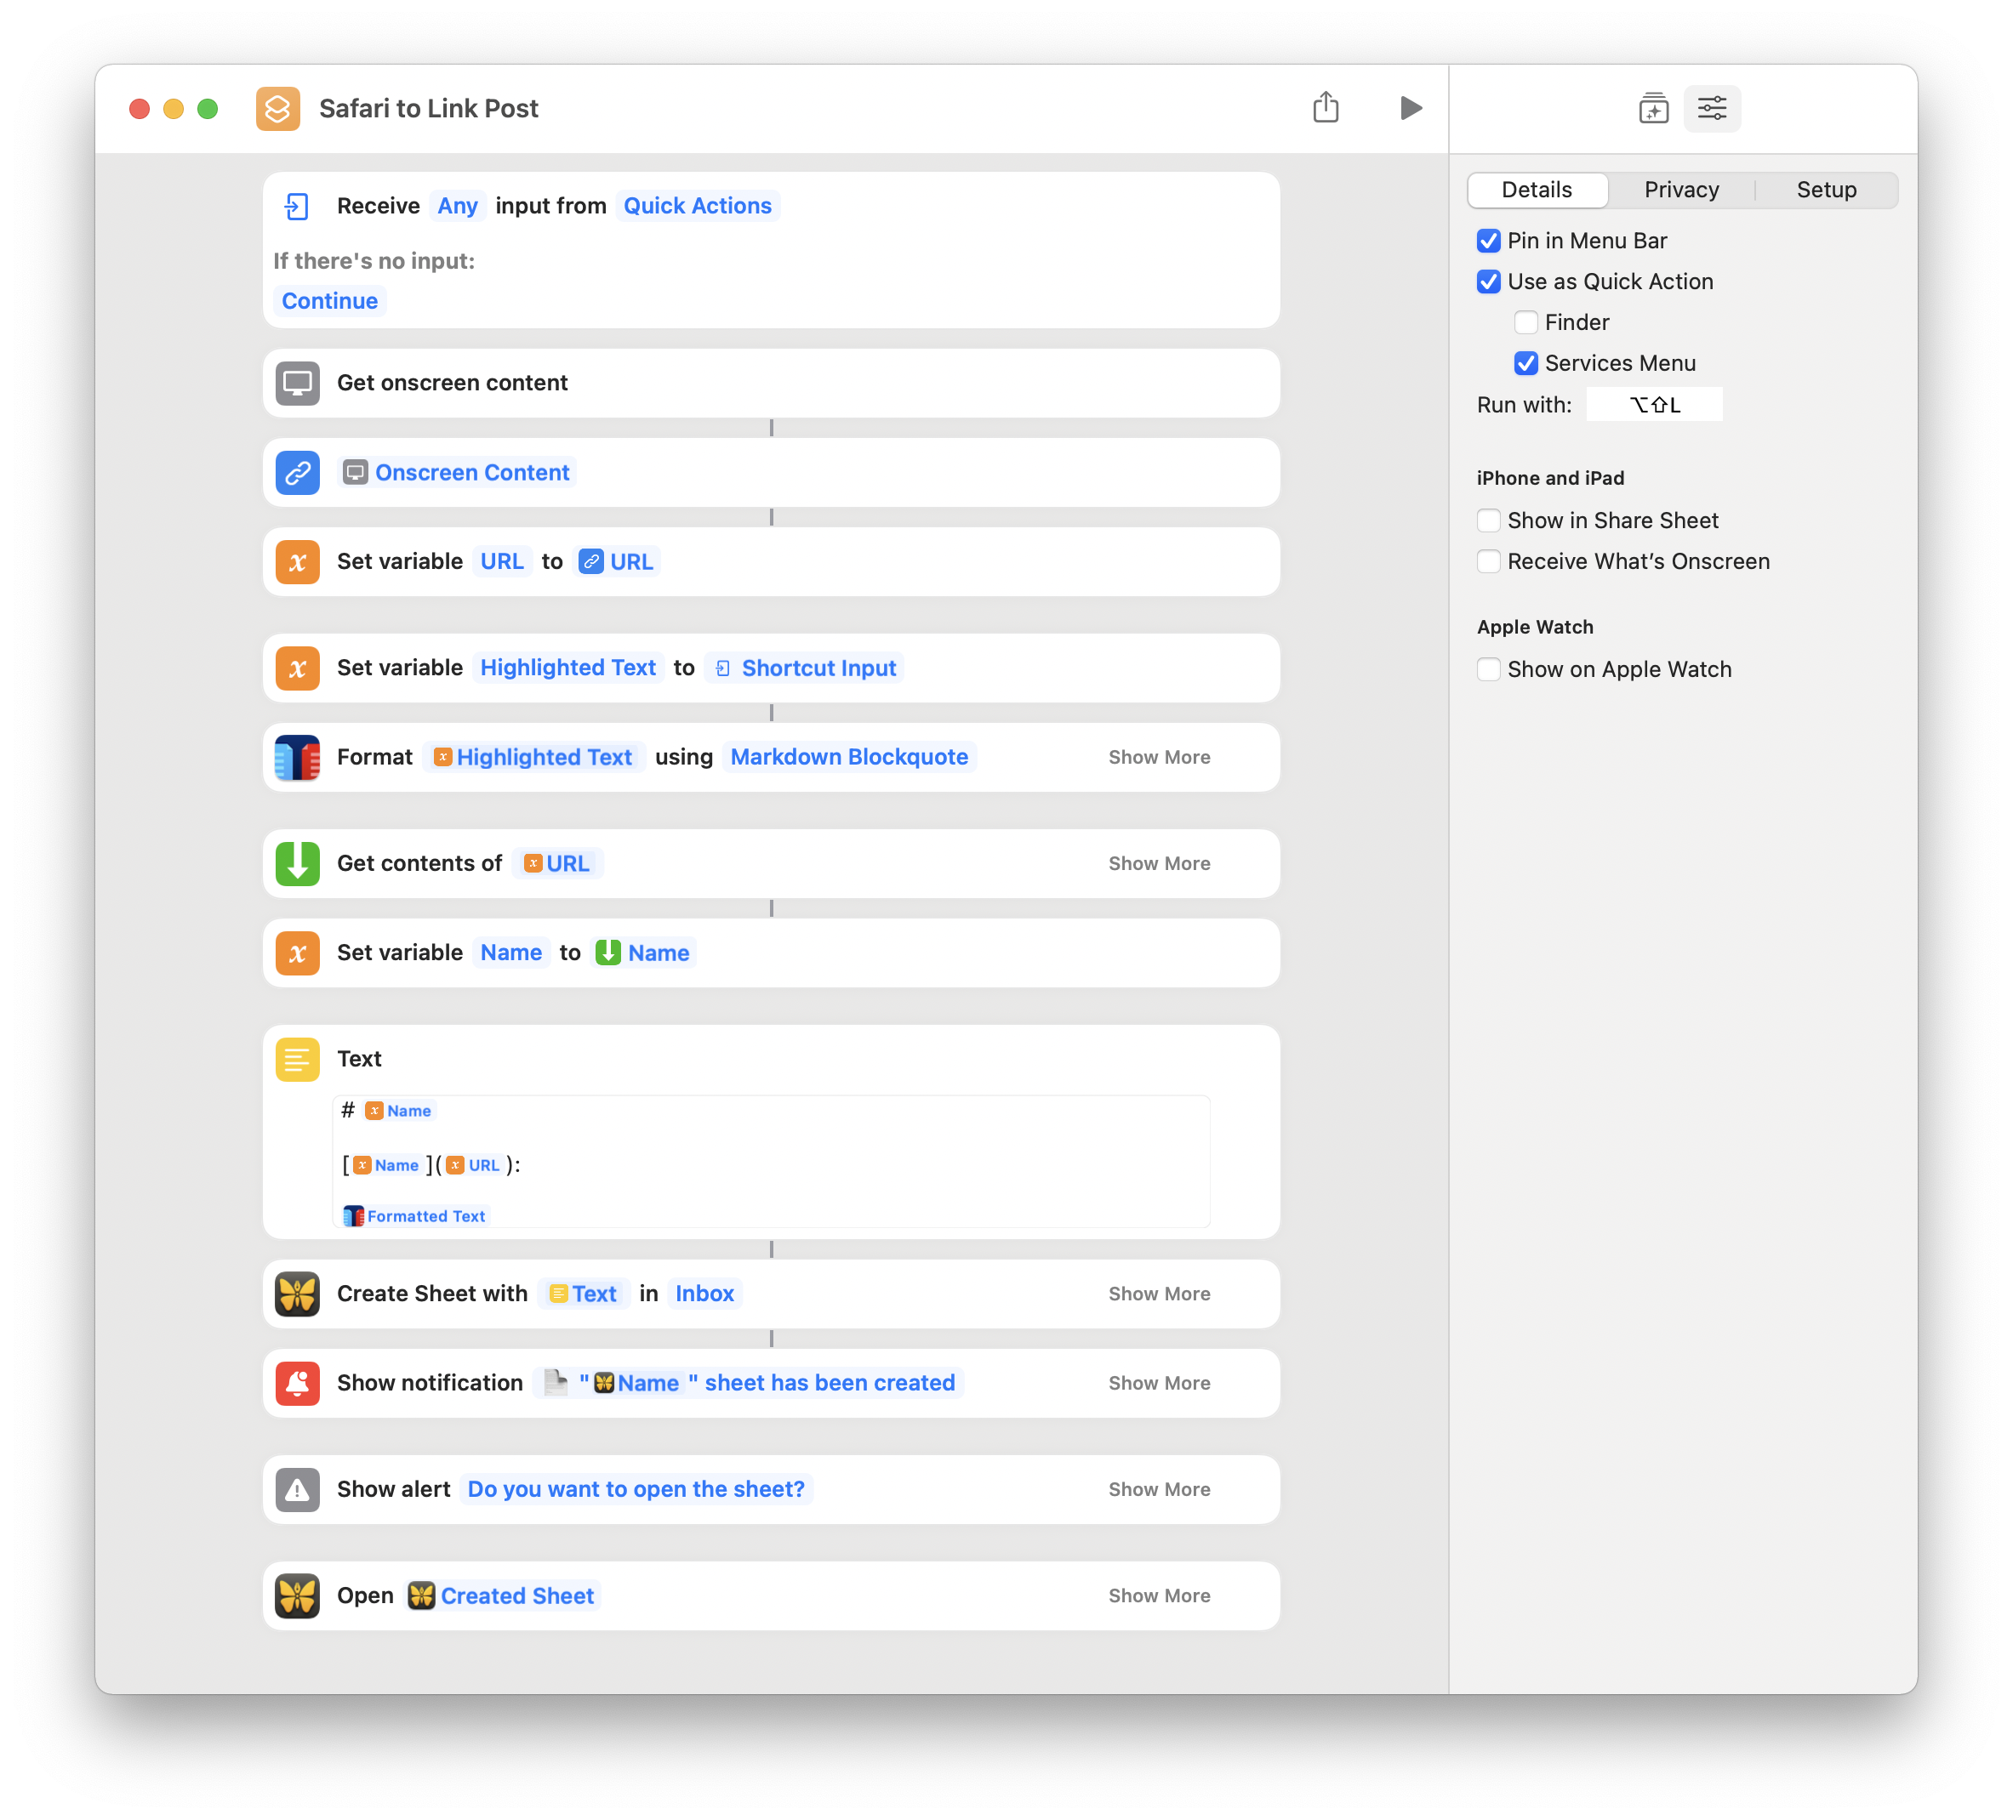The height and width of the screenshot is (1820, 2013).
Task: Expand Show More on Show notification
Action: (1160, 1383)
